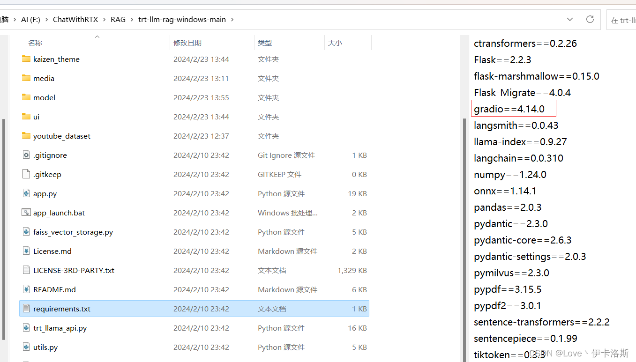Screen dimensions: 636x362
Task: Select the requirements.txt file icon
Action: click(26, 309)
